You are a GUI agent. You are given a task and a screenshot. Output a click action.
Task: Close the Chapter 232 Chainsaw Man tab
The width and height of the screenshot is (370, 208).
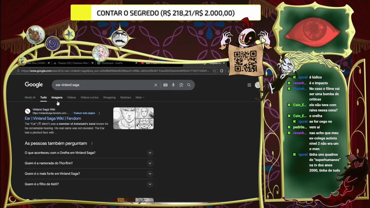click(x=92, y=63)
